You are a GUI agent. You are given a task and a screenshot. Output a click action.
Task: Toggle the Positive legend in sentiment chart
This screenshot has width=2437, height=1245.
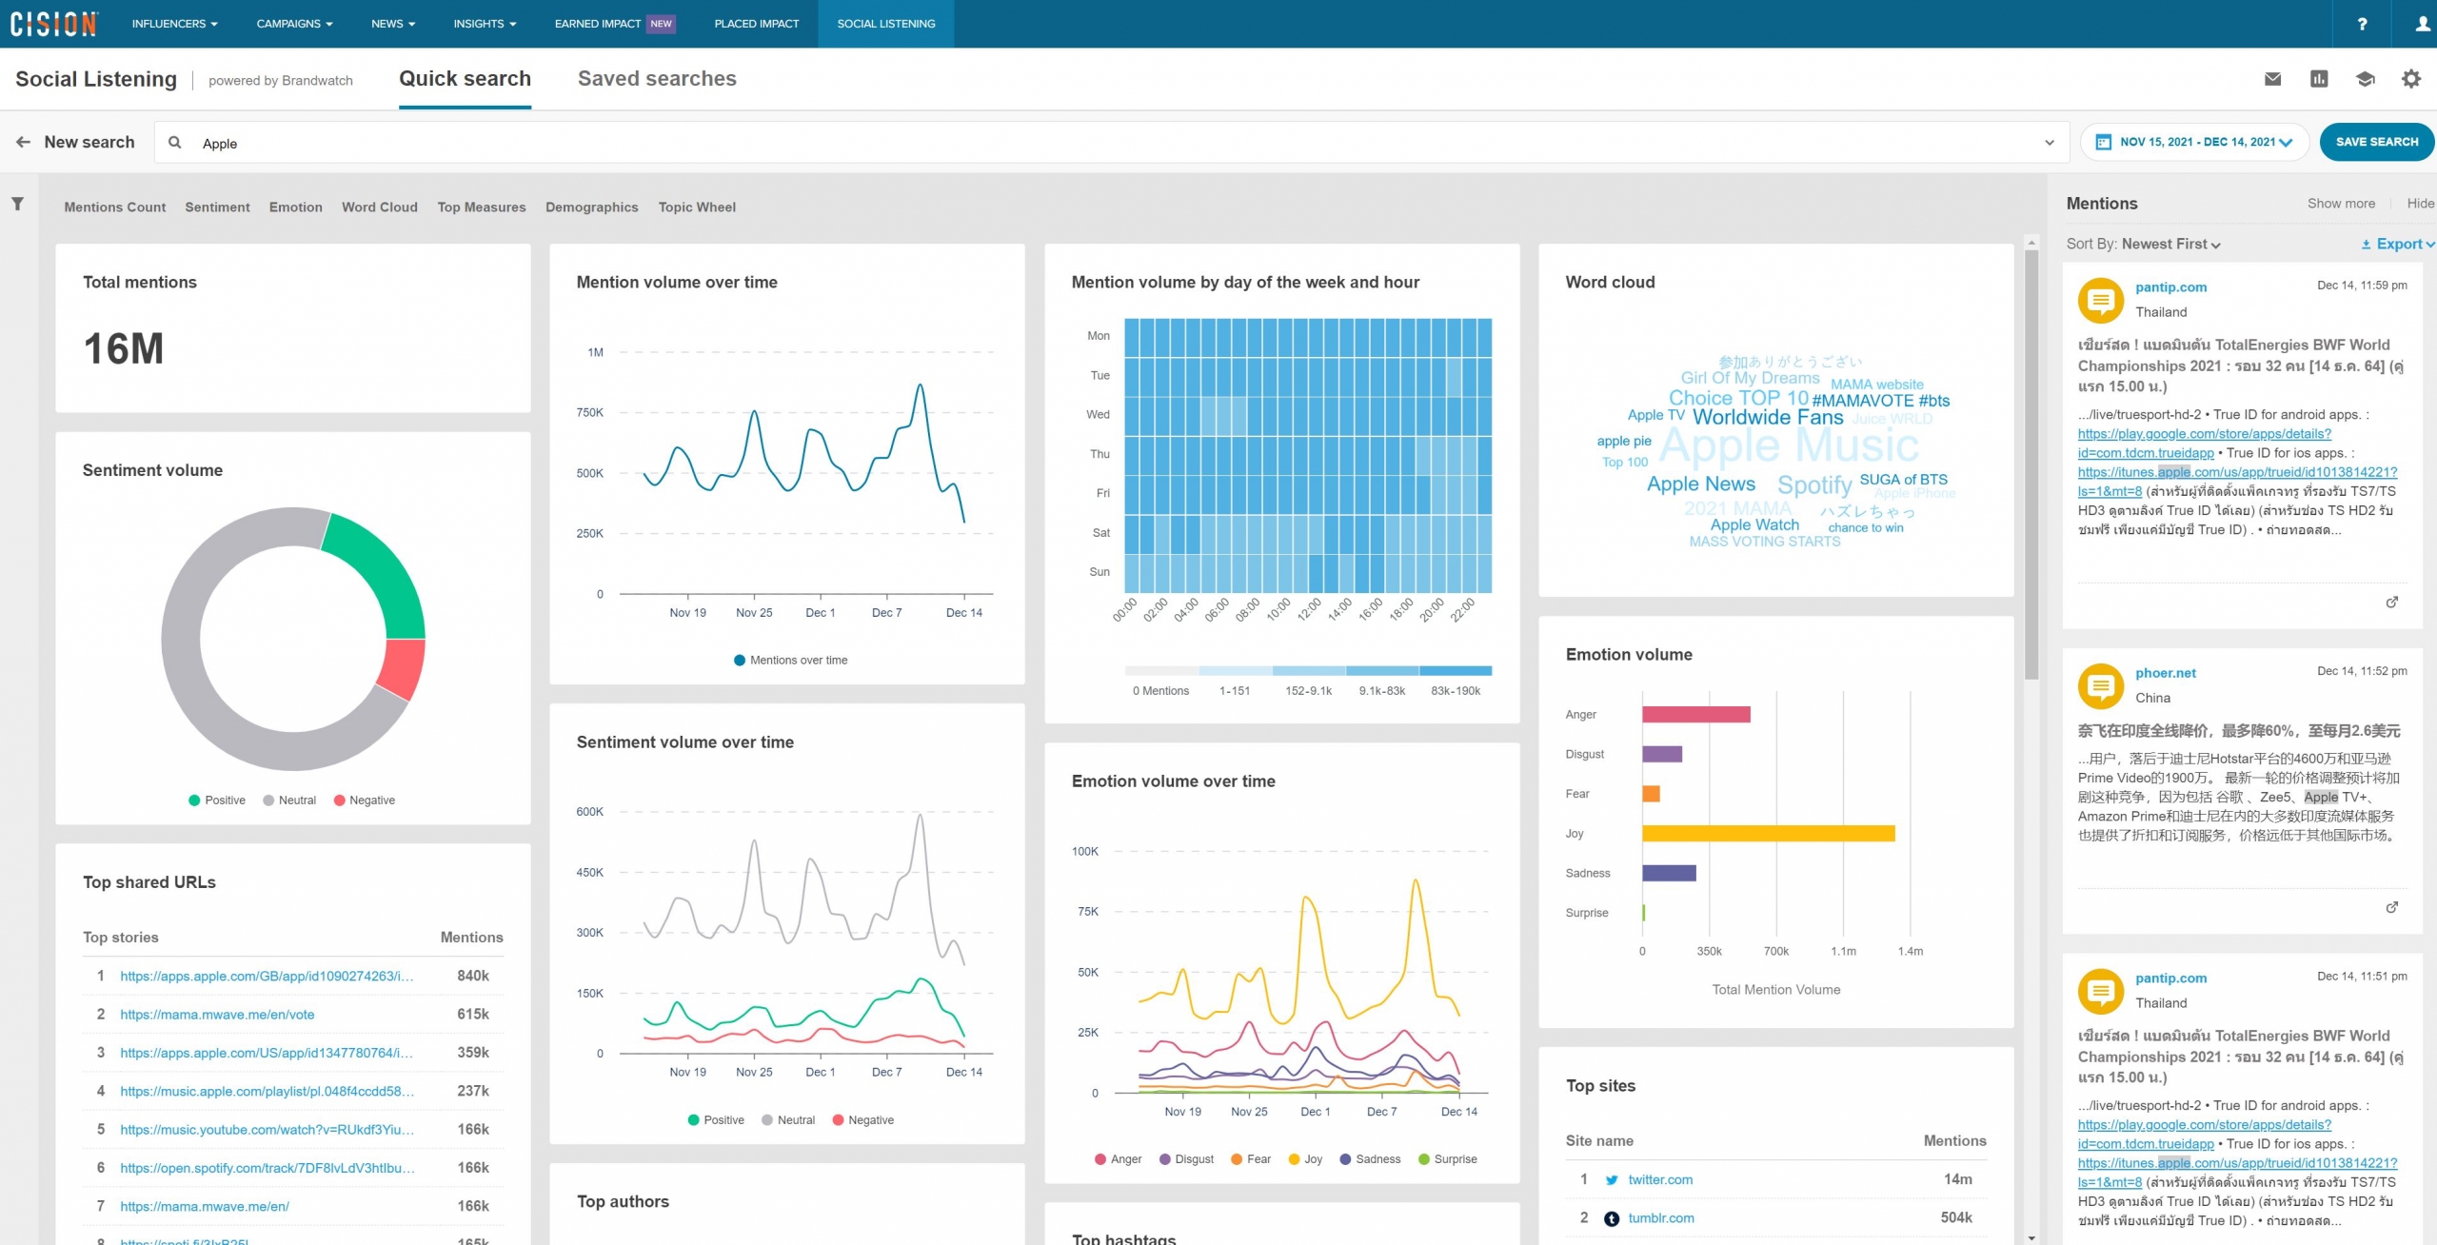pyautogui.click(x=217, y=800)
